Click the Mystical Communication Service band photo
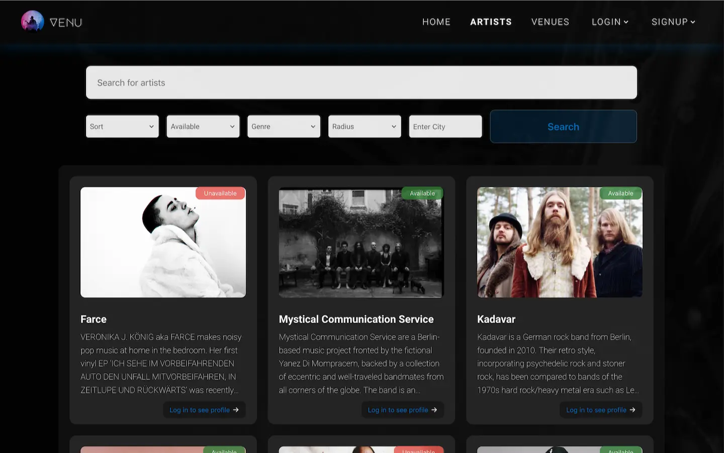 point(361,242)
